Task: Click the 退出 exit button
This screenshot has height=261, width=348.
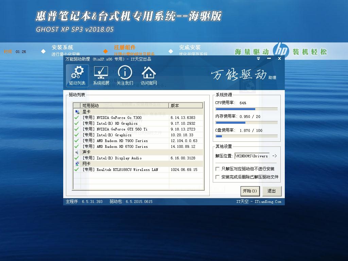Action: tap(272, 191)
